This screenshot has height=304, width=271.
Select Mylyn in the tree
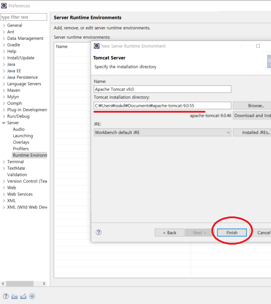[x=13, y=97]
